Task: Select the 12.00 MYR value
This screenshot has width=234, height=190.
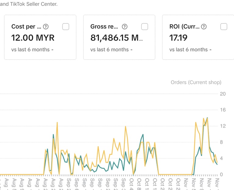Action: click(33, 38)
